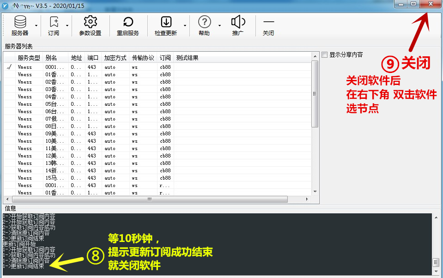Click the 测试结果 column header
The width and height of the screenshot is (443, 278).
(187, 58)
